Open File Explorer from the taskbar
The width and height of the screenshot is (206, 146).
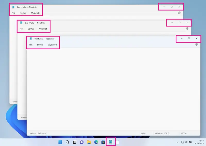89,142
